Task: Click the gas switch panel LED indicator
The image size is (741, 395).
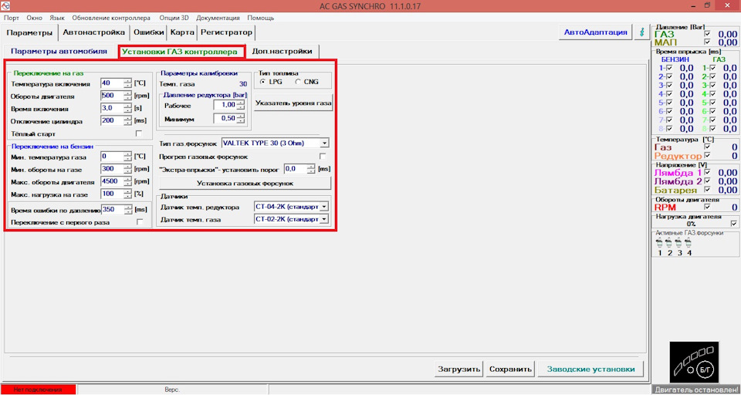Action: [690, 369]
